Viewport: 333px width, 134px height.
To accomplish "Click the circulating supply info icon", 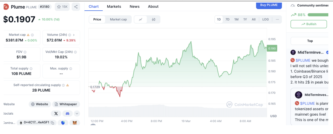I will point(63,85).
